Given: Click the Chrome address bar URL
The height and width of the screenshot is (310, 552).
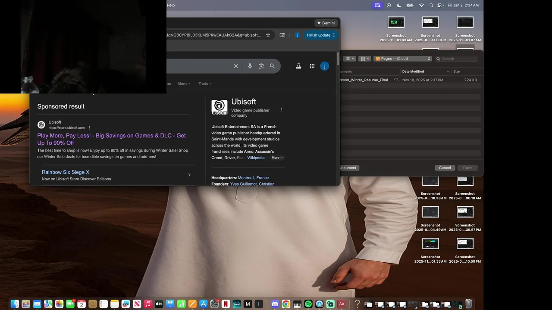Looking at the screenshot, I should tap(213, 35).
